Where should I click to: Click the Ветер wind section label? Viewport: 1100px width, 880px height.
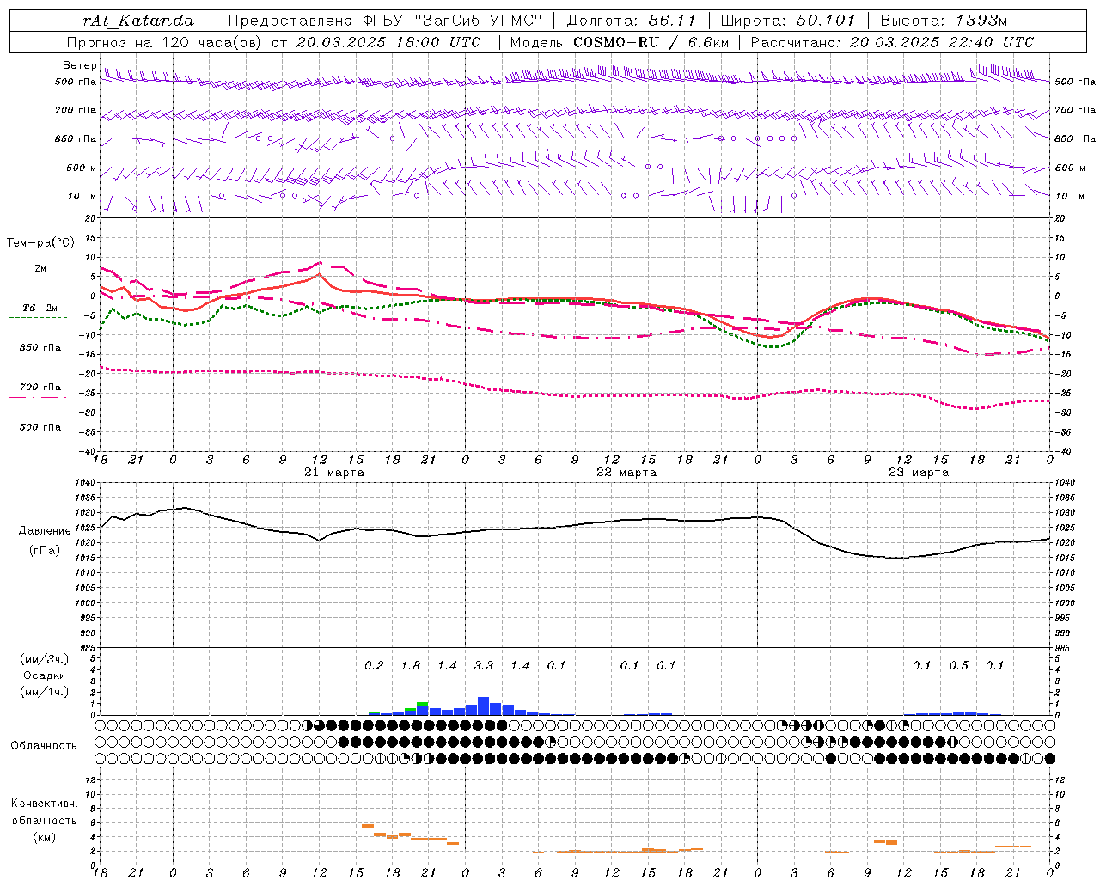pyautogui.click(x=80, y=65)
